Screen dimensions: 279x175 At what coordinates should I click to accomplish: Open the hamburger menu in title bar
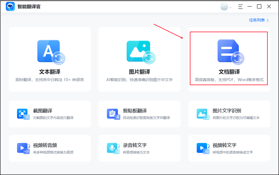(240, 7)
